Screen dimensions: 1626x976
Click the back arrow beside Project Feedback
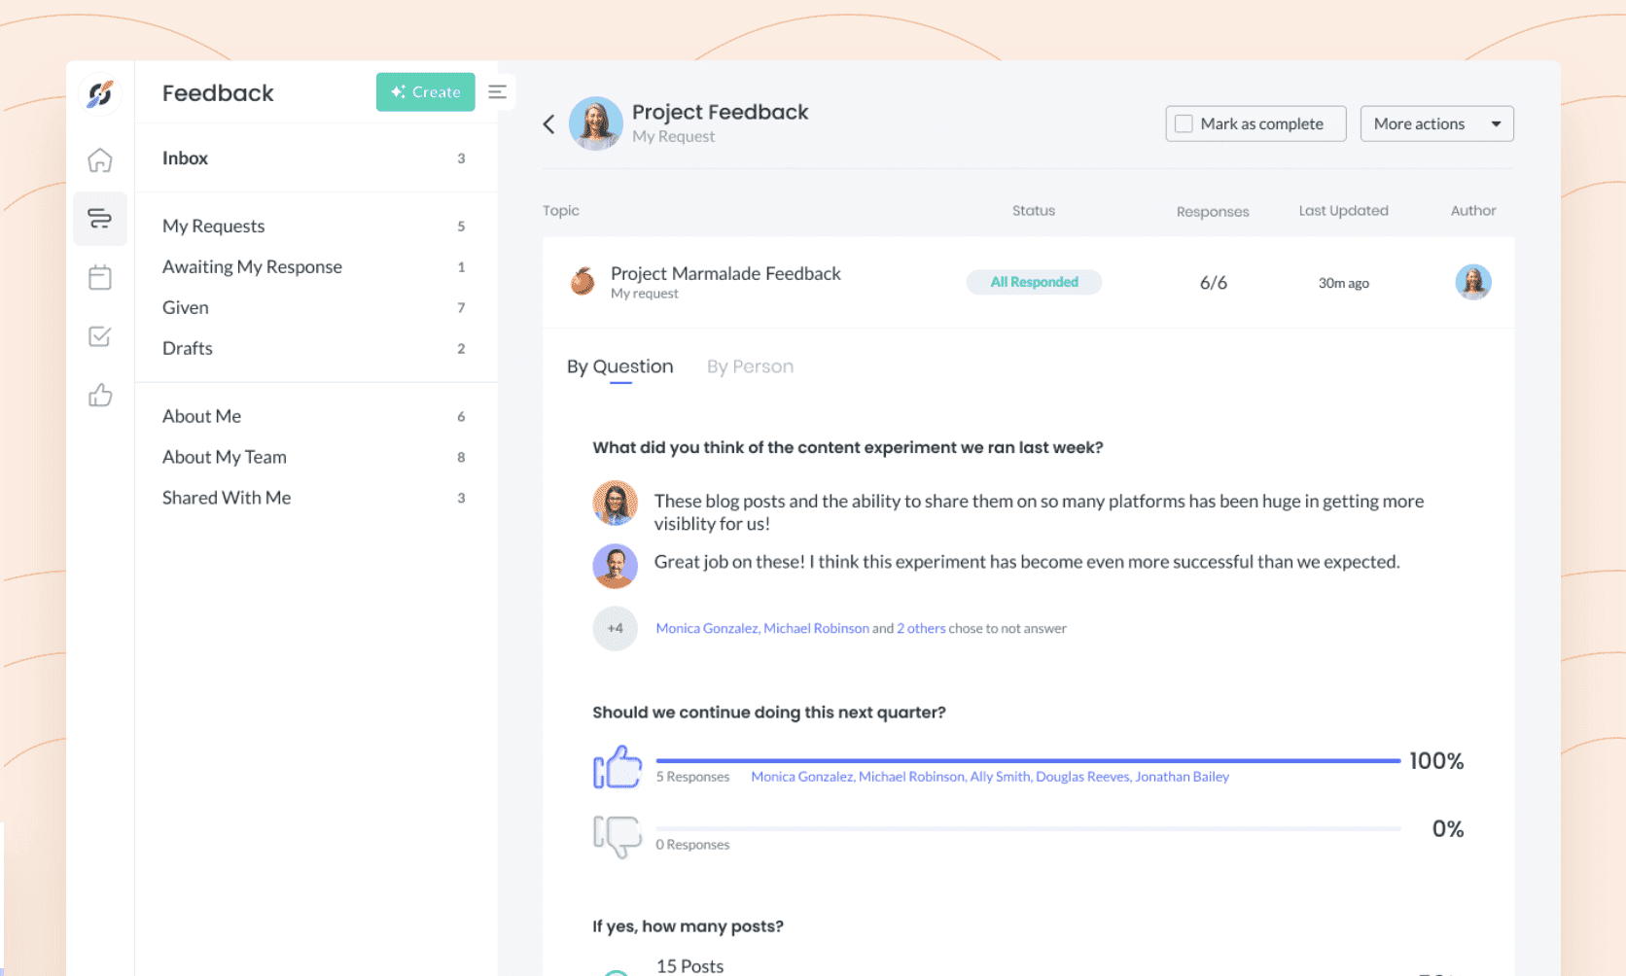(548, 123)
